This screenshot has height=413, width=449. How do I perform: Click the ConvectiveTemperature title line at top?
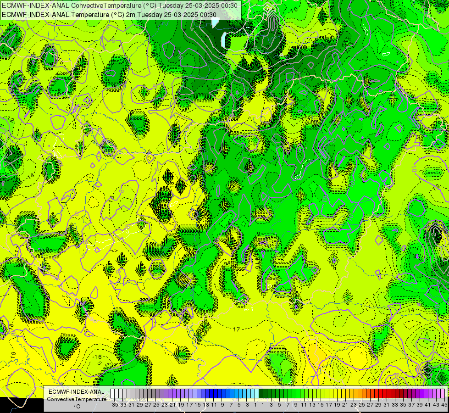[x=119, y=6]
